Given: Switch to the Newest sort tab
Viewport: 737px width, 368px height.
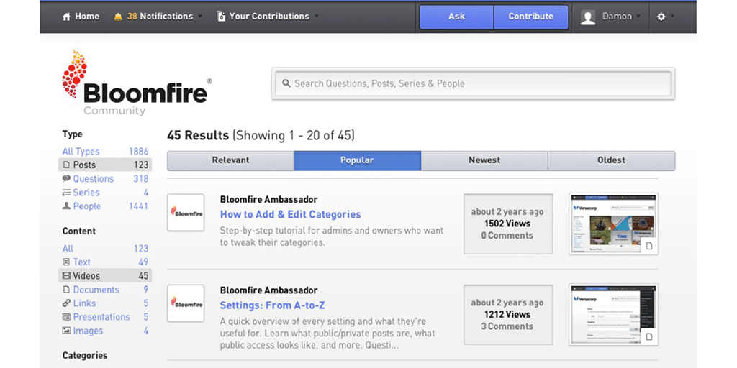Looking at the screenshot, I should pyautogui.click(x=484, y=160).
